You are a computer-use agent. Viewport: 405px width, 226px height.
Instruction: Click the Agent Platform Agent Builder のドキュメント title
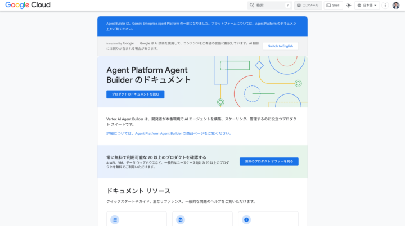(148, 75)
